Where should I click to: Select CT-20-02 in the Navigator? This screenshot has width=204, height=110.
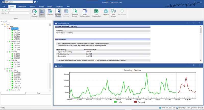[17, 86]
